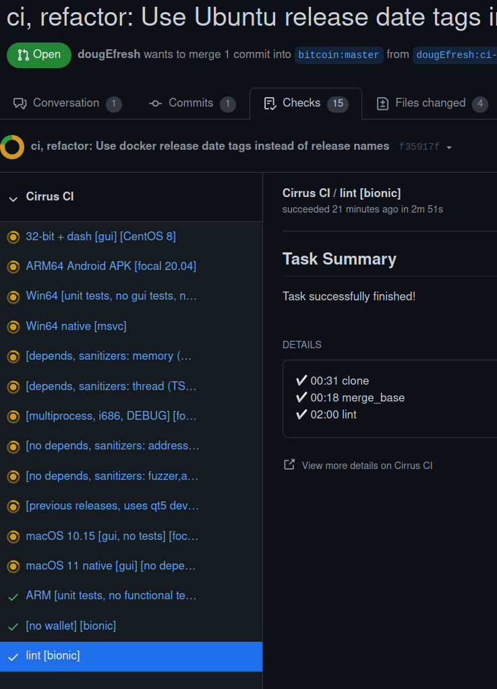Click the Cirrus CI / lint [bionic] heading
The image size is (497, 689).
click(342, 194)
